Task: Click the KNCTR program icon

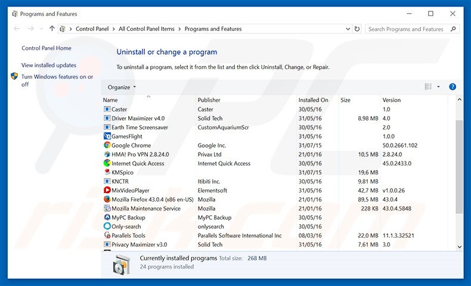Action: pyautogui.click(x=107, y=181)
